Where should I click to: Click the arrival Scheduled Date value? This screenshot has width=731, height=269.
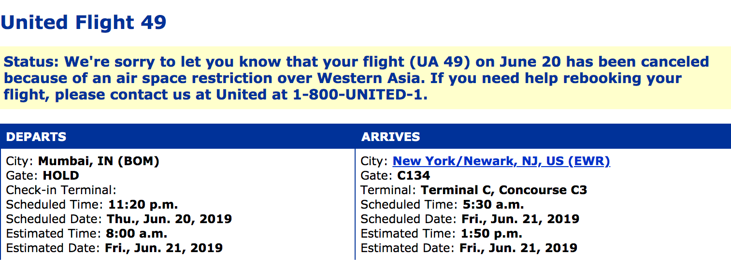[x=520, y=219]
